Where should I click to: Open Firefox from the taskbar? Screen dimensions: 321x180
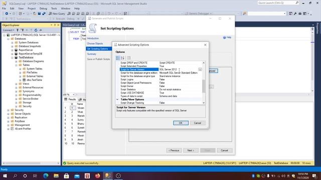click(x=98, y=175)
